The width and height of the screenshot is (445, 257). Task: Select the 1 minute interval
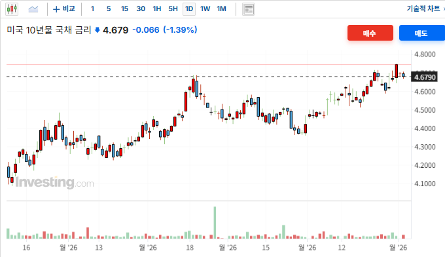tap(92, 9)
